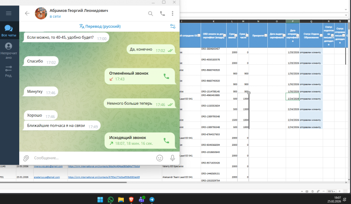Screen dimensions: 351x204
Task: Open filter dropdown for Приоритет column
Action: (x=266, y=36)
